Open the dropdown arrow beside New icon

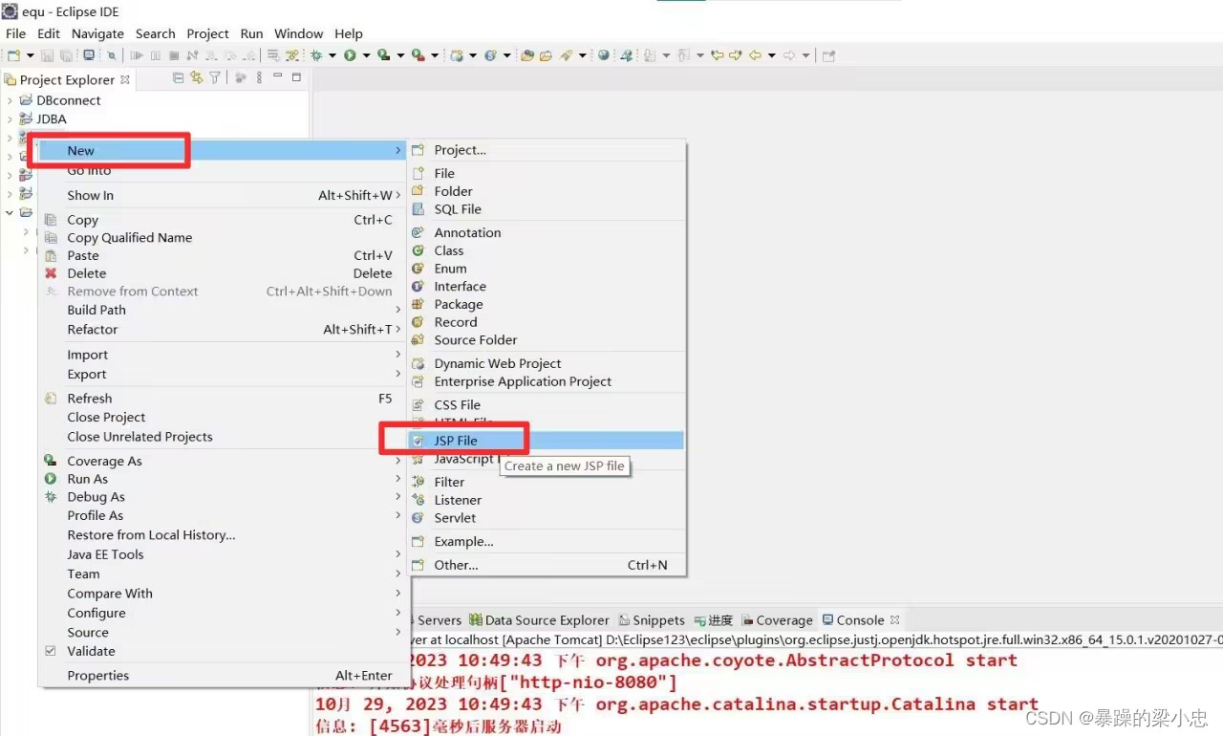click(x=31, y=55)
